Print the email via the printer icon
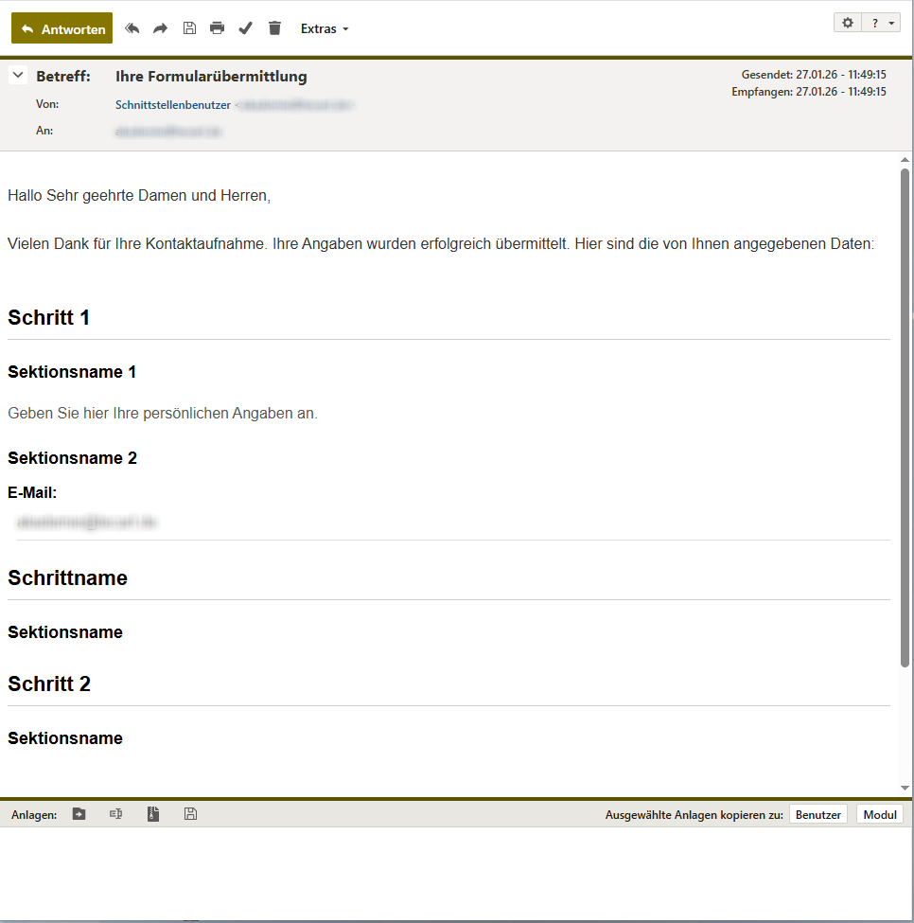This screenshot has width=914, height=923. 218,28
